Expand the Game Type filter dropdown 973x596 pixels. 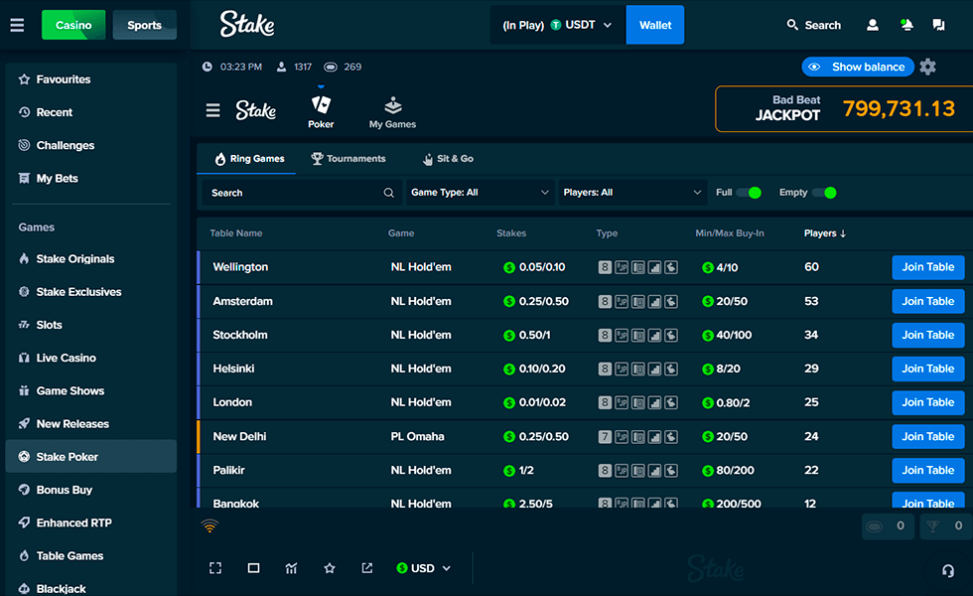[x=480, y=193]
